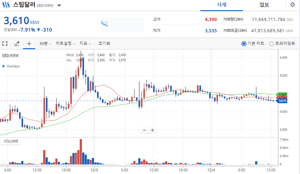
Task: Zoom in chart with plus button
Action: tap(152, 130)
